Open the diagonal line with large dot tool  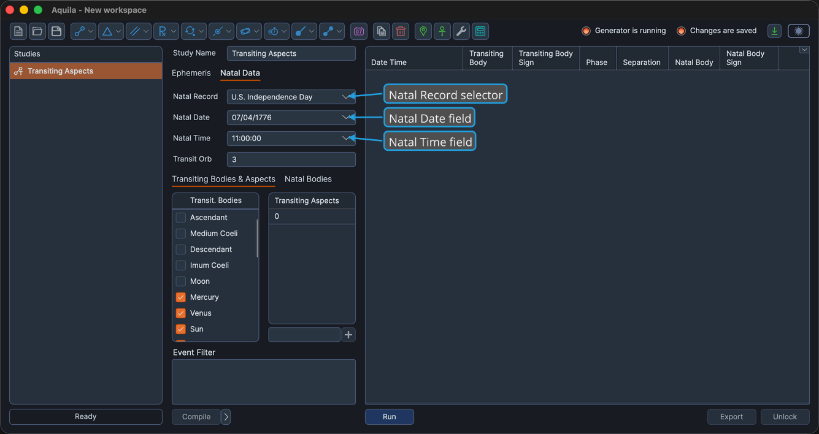[x=304, y=31]
